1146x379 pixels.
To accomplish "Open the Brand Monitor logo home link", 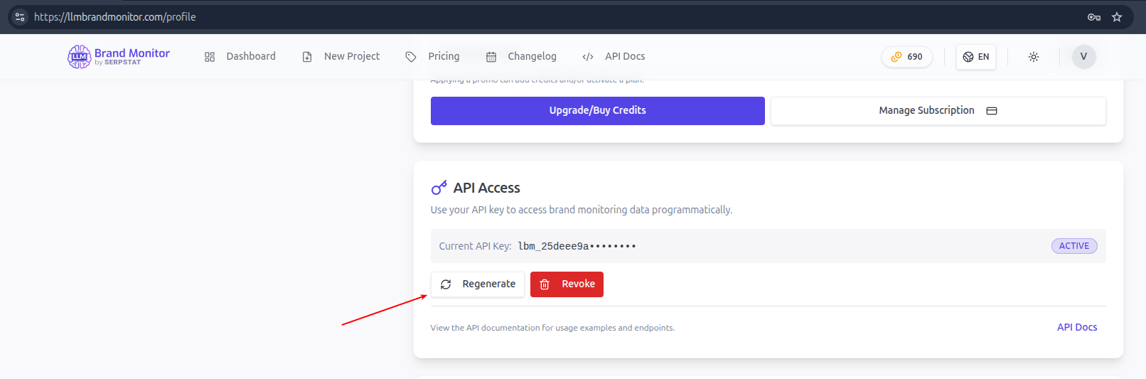I will (x=119, y=57).
